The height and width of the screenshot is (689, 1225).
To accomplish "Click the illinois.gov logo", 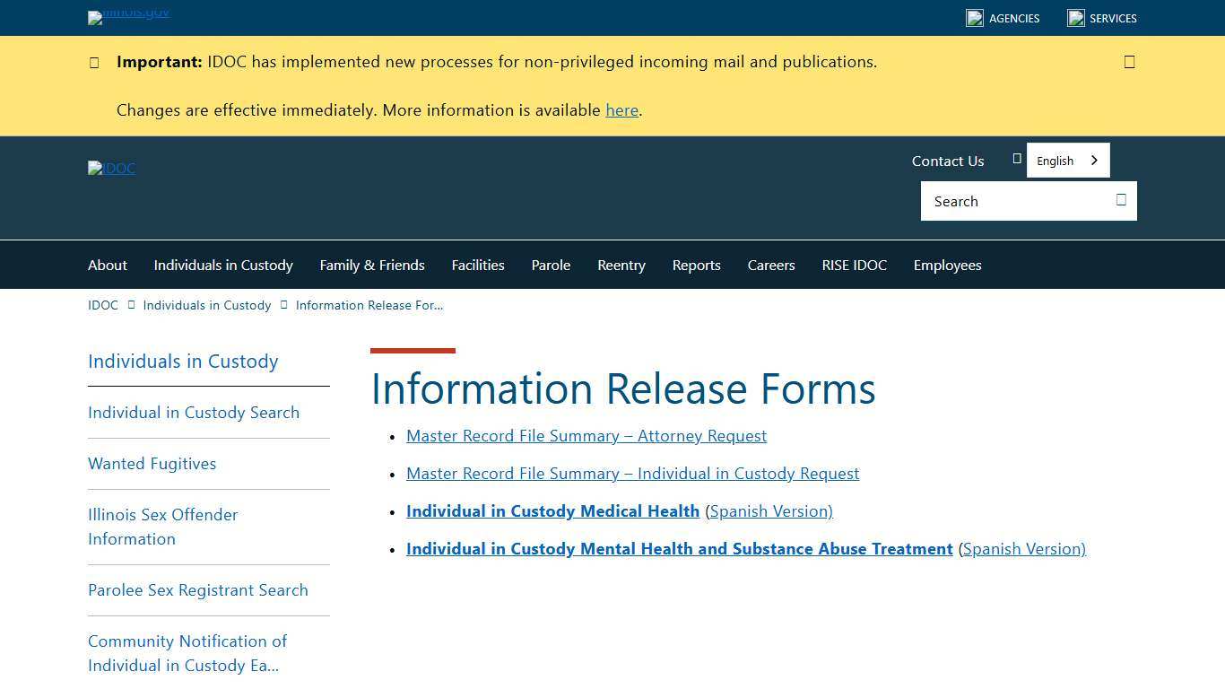I will tap(128, 17).
